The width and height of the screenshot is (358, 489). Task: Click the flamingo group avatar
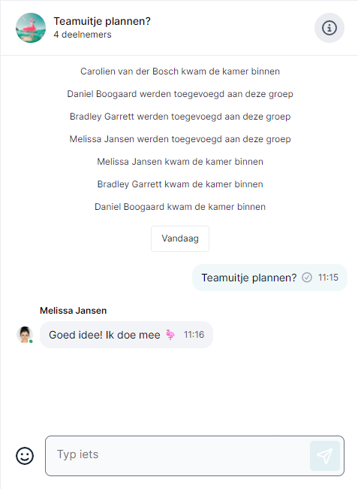coord(31,28)
